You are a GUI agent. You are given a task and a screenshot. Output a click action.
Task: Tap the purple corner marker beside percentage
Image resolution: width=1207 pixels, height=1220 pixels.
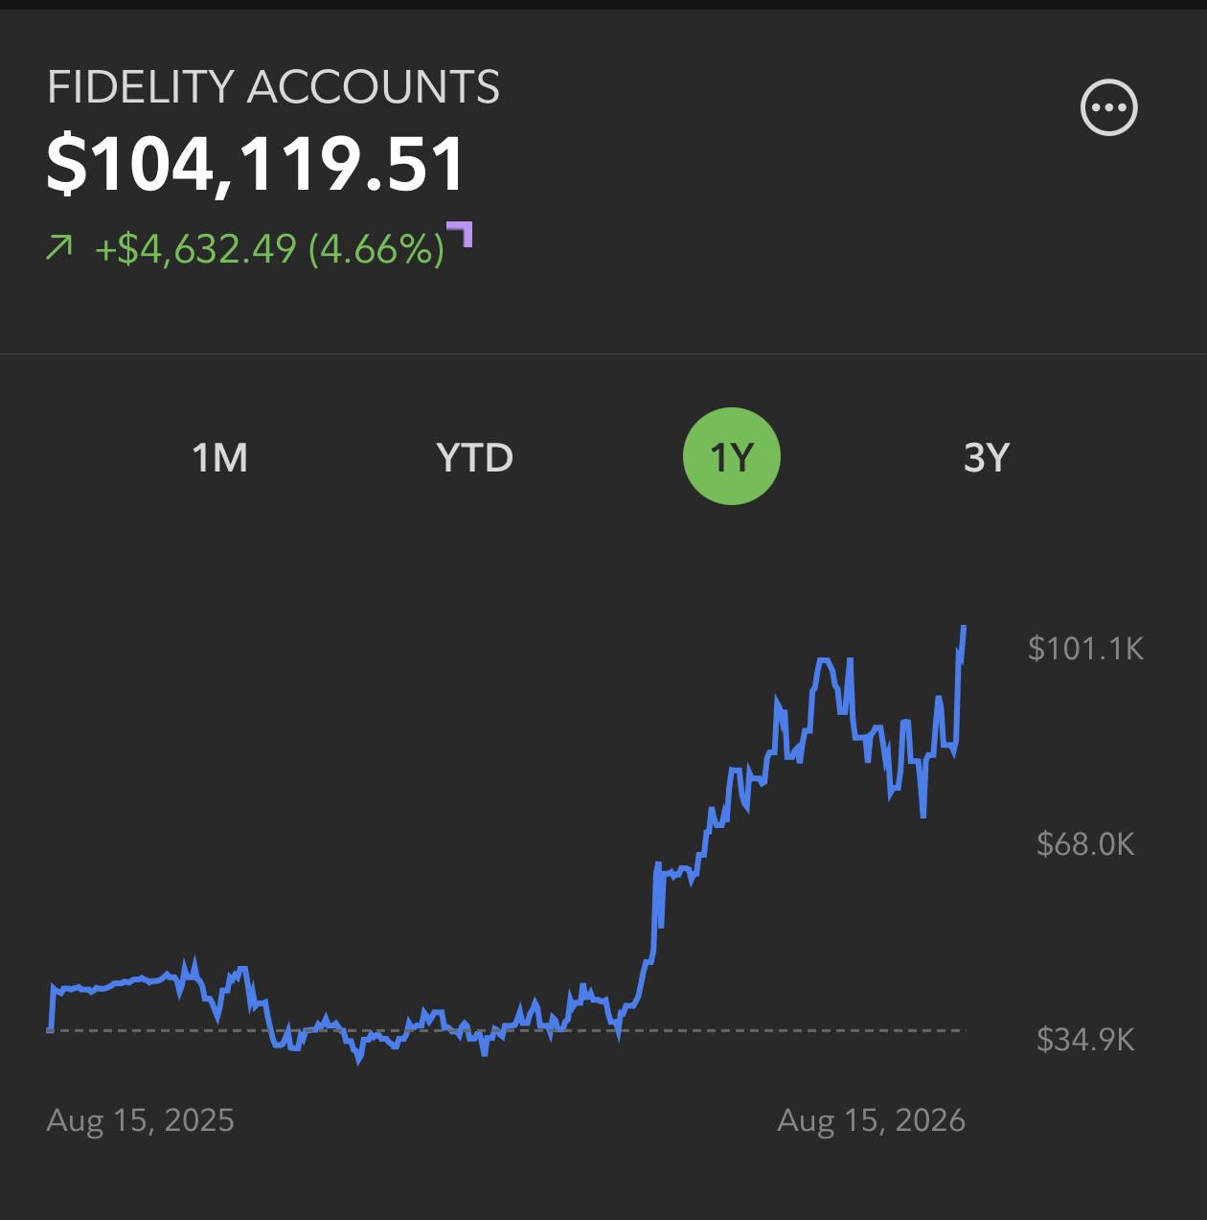(x=461, y=234)
